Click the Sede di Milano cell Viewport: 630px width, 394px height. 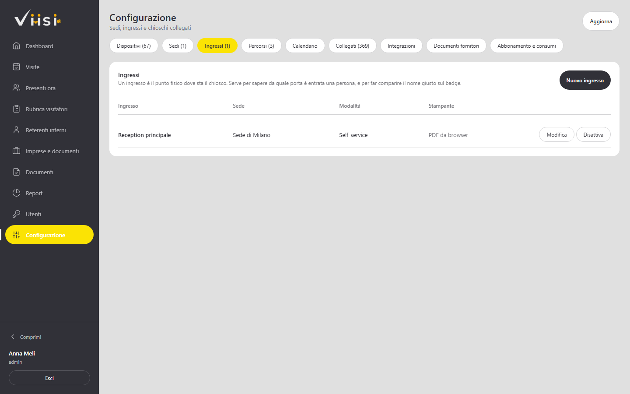pyautogui.click(x=252, y=135)
